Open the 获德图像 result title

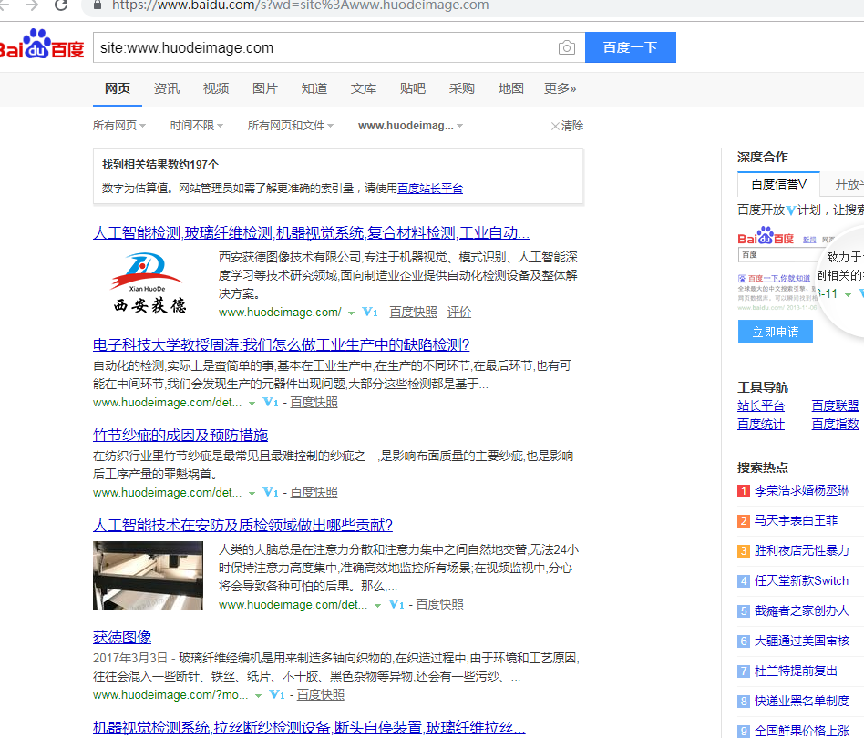pyautogui.click(x=122, y=637)
